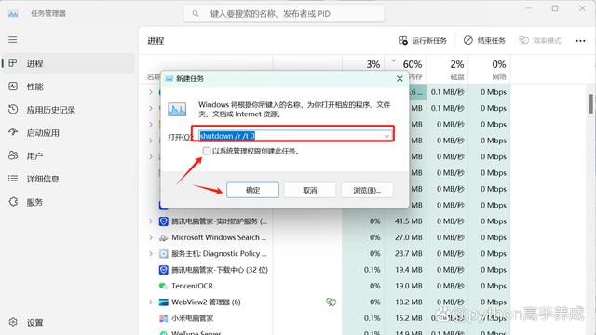Click the Task Manager search box
596x335 pixels.
click(x=284, y=14)
